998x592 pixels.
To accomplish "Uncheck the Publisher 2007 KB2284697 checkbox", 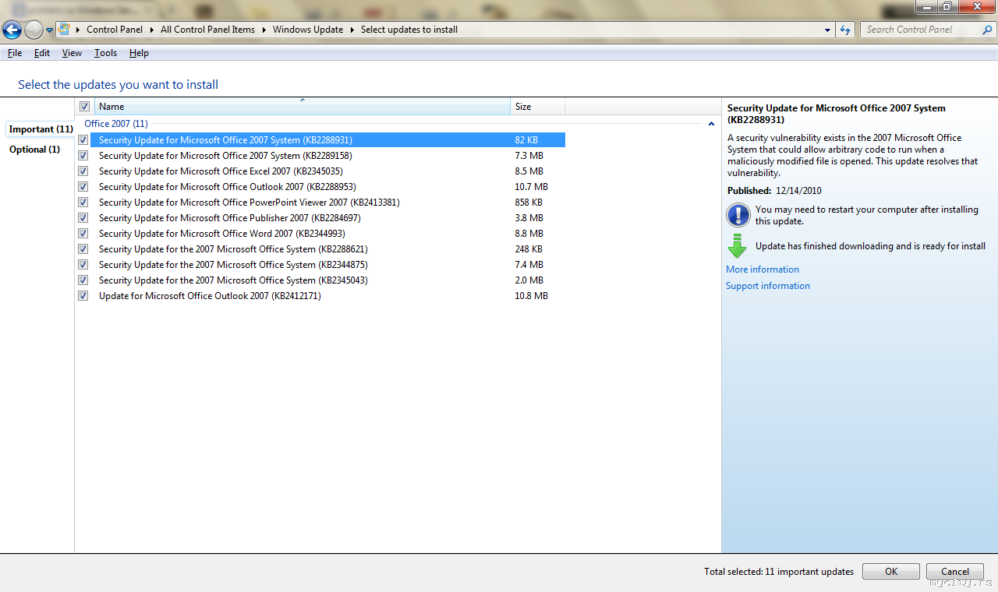I will [83, 218].
